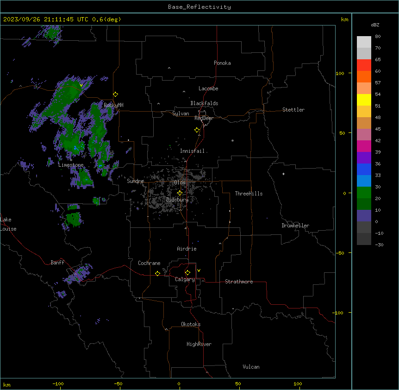
Task: Select the RedDeer city label
Action: pyautogui.click(x=204, y=118)
